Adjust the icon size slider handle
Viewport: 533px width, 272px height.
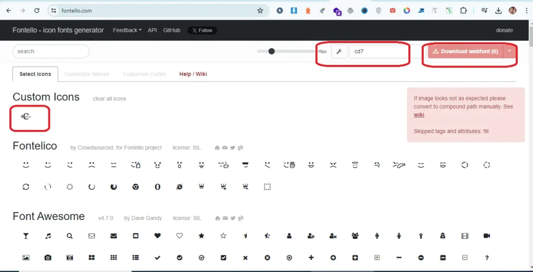tap(271, 51)
